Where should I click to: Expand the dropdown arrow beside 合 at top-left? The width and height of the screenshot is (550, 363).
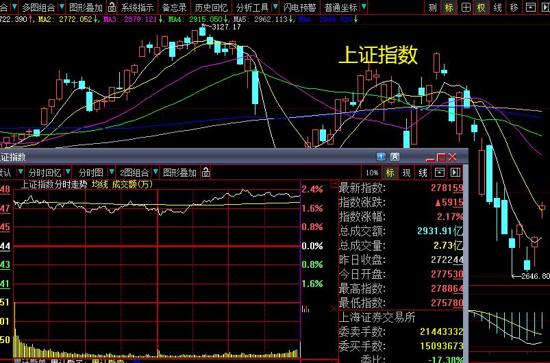pos(14,7)
